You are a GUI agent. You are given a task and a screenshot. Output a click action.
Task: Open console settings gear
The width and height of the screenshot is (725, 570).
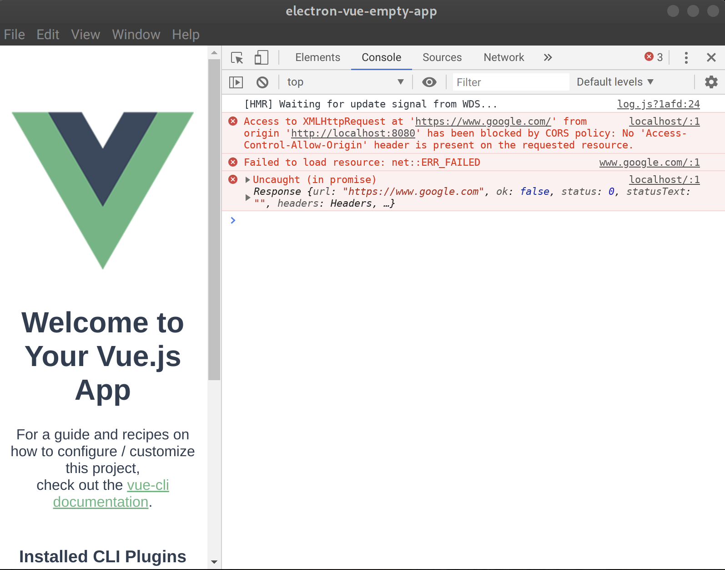[711, 82]
